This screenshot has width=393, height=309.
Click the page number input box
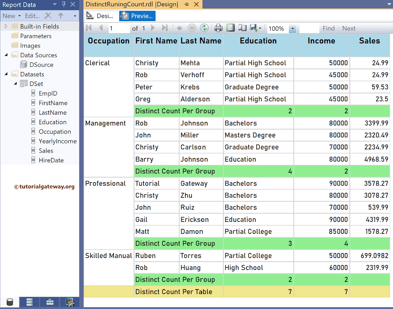point(119,28)
